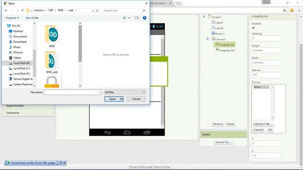Click Cancel in Picture property popup

pyautogui.click(x=258, y=130)
